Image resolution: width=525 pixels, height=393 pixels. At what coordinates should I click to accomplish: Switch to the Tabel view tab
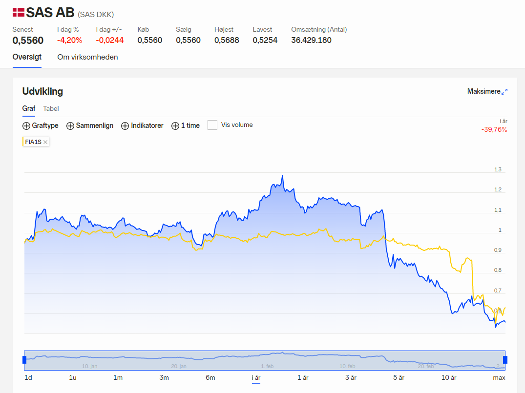tap(51, 108)
